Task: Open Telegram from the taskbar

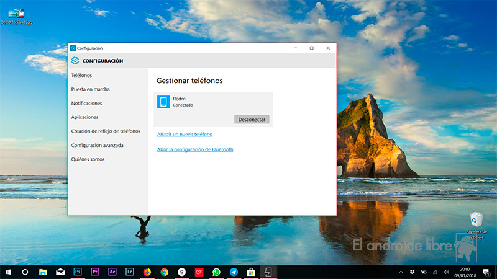Action: click(x=234, y=272)
